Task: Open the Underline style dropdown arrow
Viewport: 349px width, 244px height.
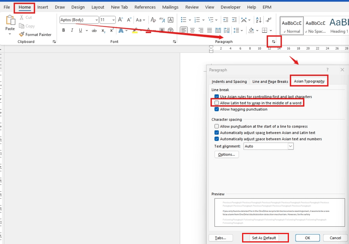Action: (x=87, y=31)
